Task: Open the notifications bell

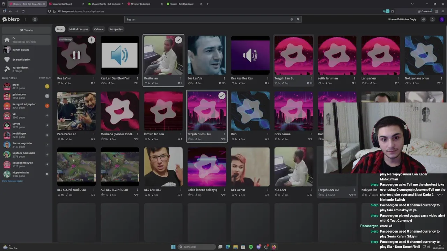Action: click(432, 20)
